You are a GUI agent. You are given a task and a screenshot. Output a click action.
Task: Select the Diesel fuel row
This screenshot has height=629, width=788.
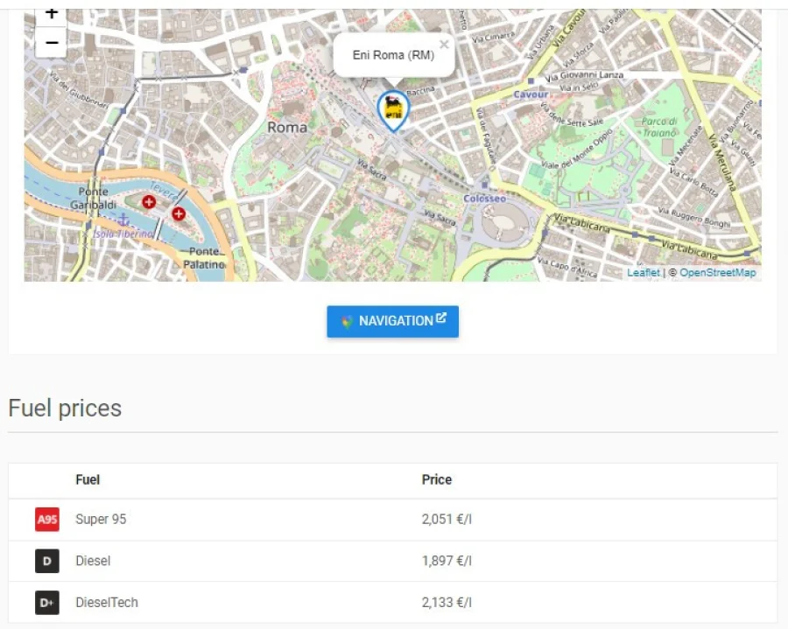pos(93,561)
